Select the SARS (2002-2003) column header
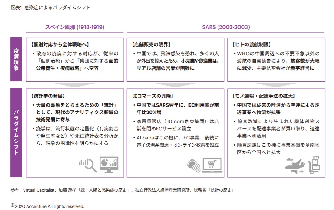 226,27
